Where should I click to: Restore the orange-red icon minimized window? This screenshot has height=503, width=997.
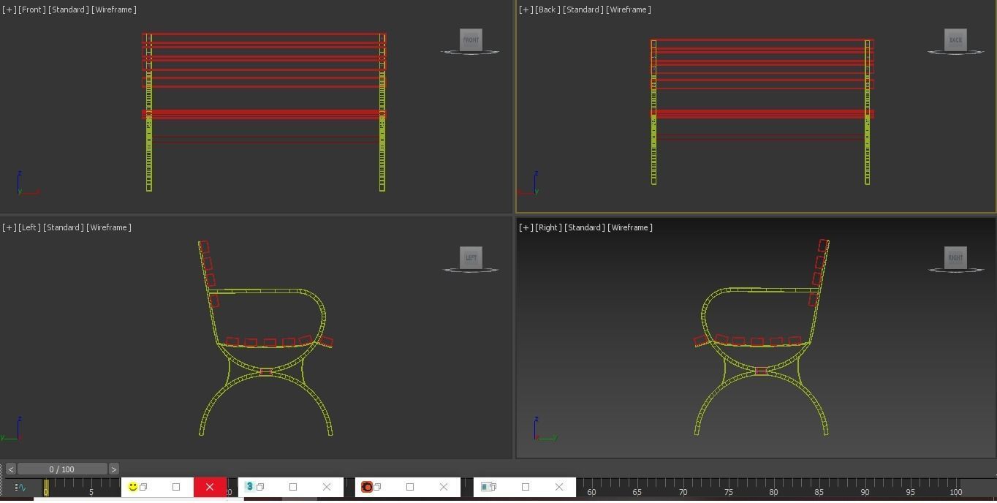coord(377,487)
